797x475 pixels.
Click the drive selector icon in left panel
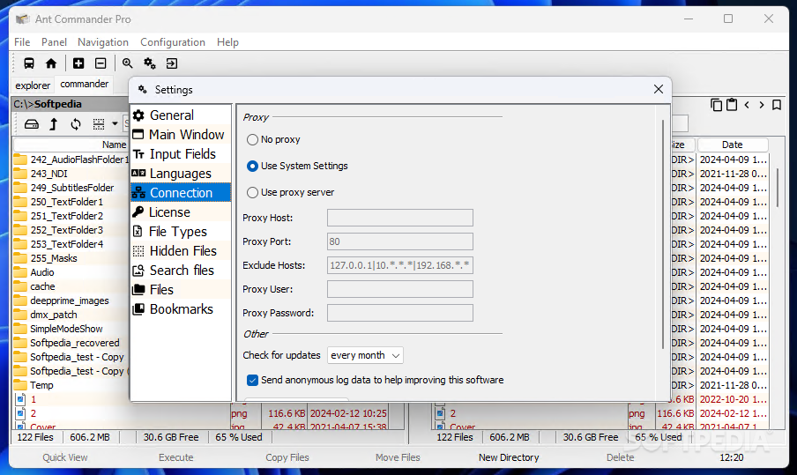point(32,124)
